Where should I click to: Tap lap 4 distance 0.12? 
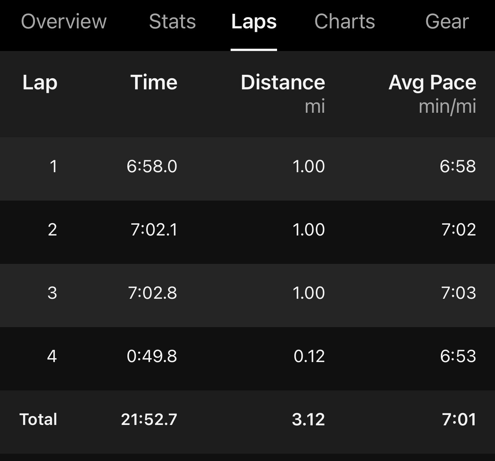click(x=309, y=356)
